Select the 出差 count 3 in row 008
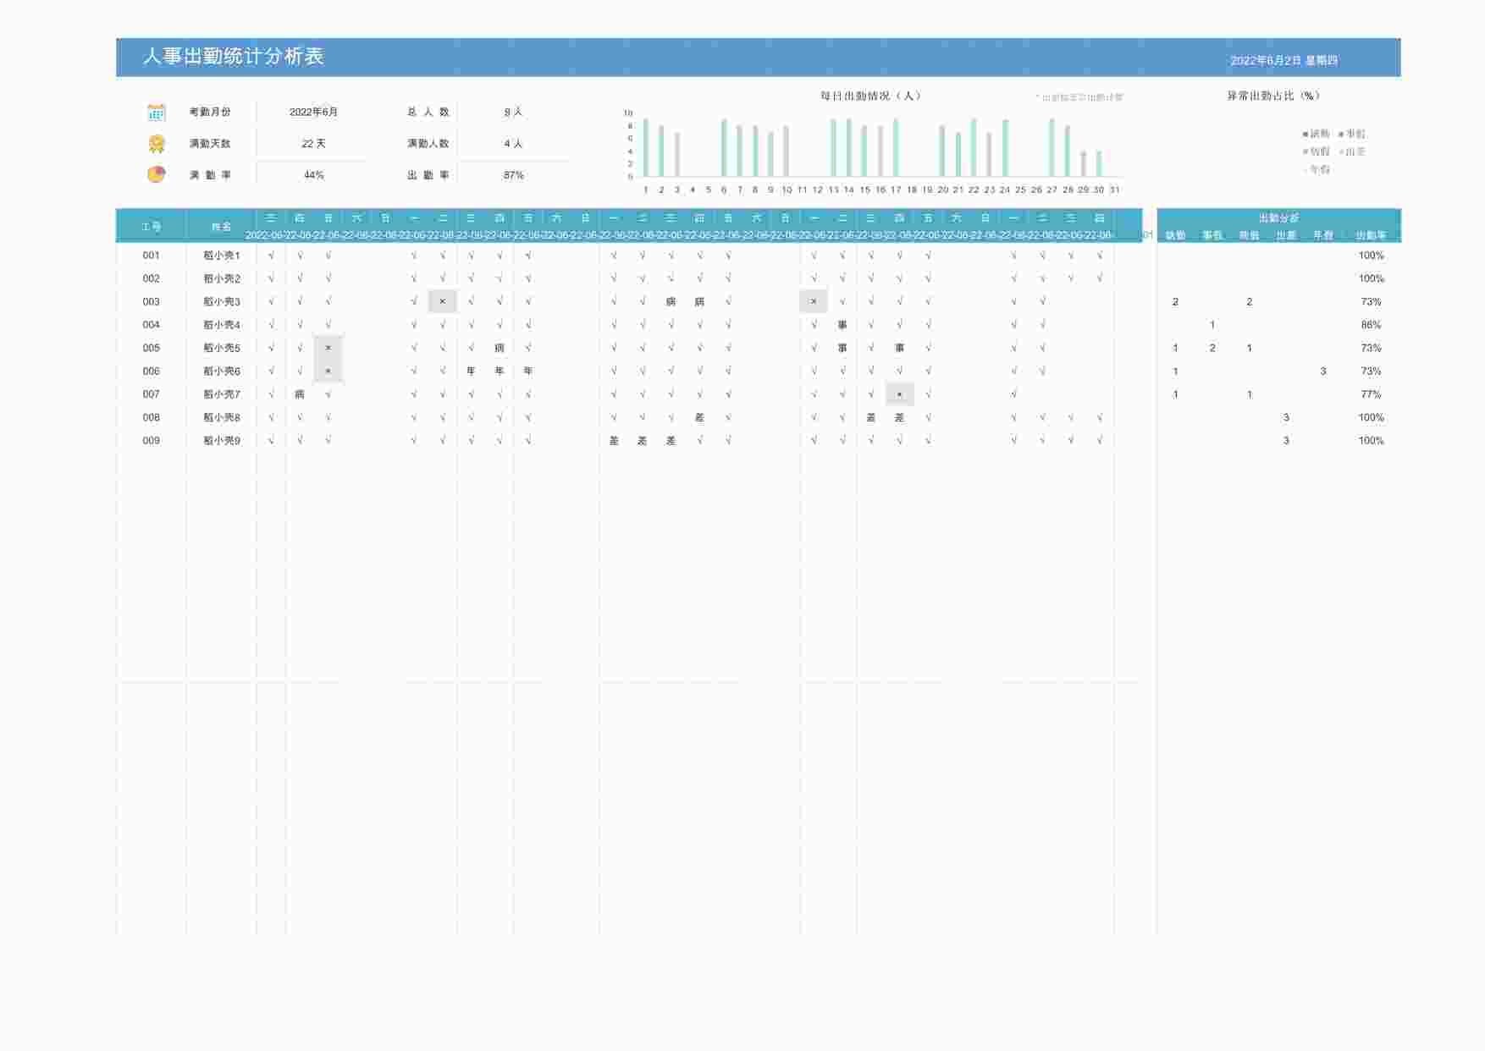 (x=1286, y=417)
